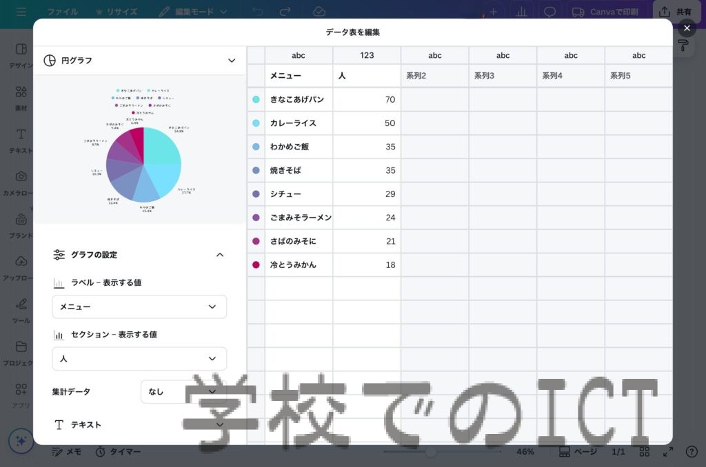
Task: Click the undo arrow icon
Action: point(257,12)
